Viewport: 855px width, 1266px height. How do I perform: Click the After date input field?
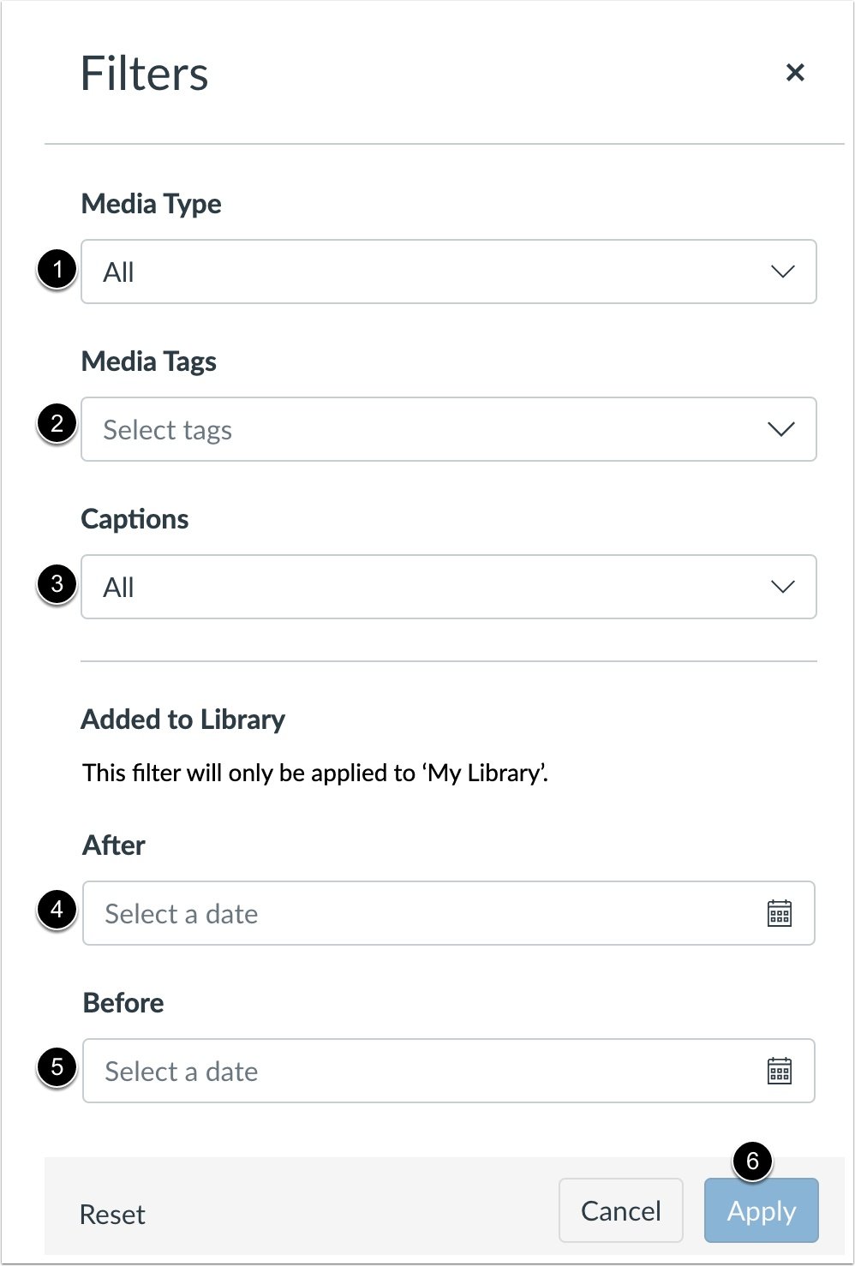343,913
